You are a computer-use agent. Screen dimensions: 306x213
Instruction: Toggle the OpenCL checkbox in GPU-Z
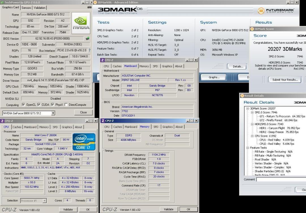[x=23, y=105]
